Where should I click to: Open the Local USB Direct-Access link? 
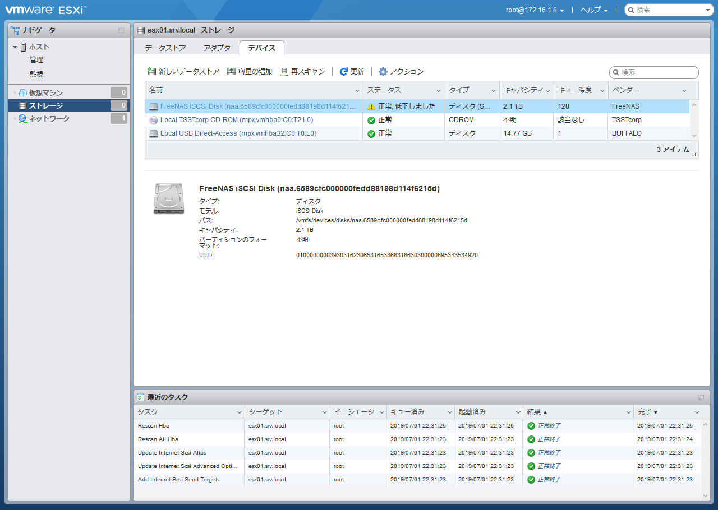pyautogui.click(x=238, y=133)
